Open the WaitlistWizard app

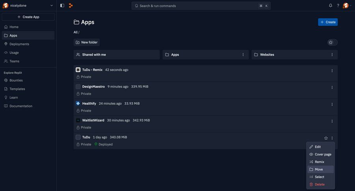[93, 120]
